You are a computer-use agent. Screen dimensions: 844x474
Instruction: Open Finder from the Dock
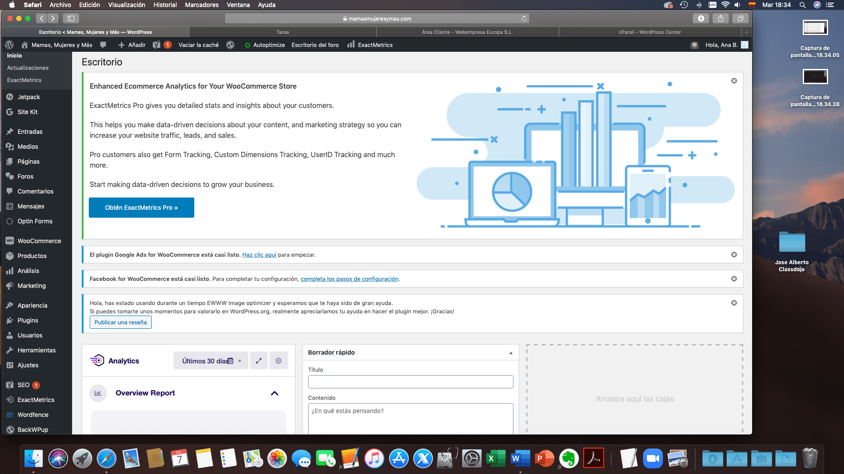click(33, 459)
